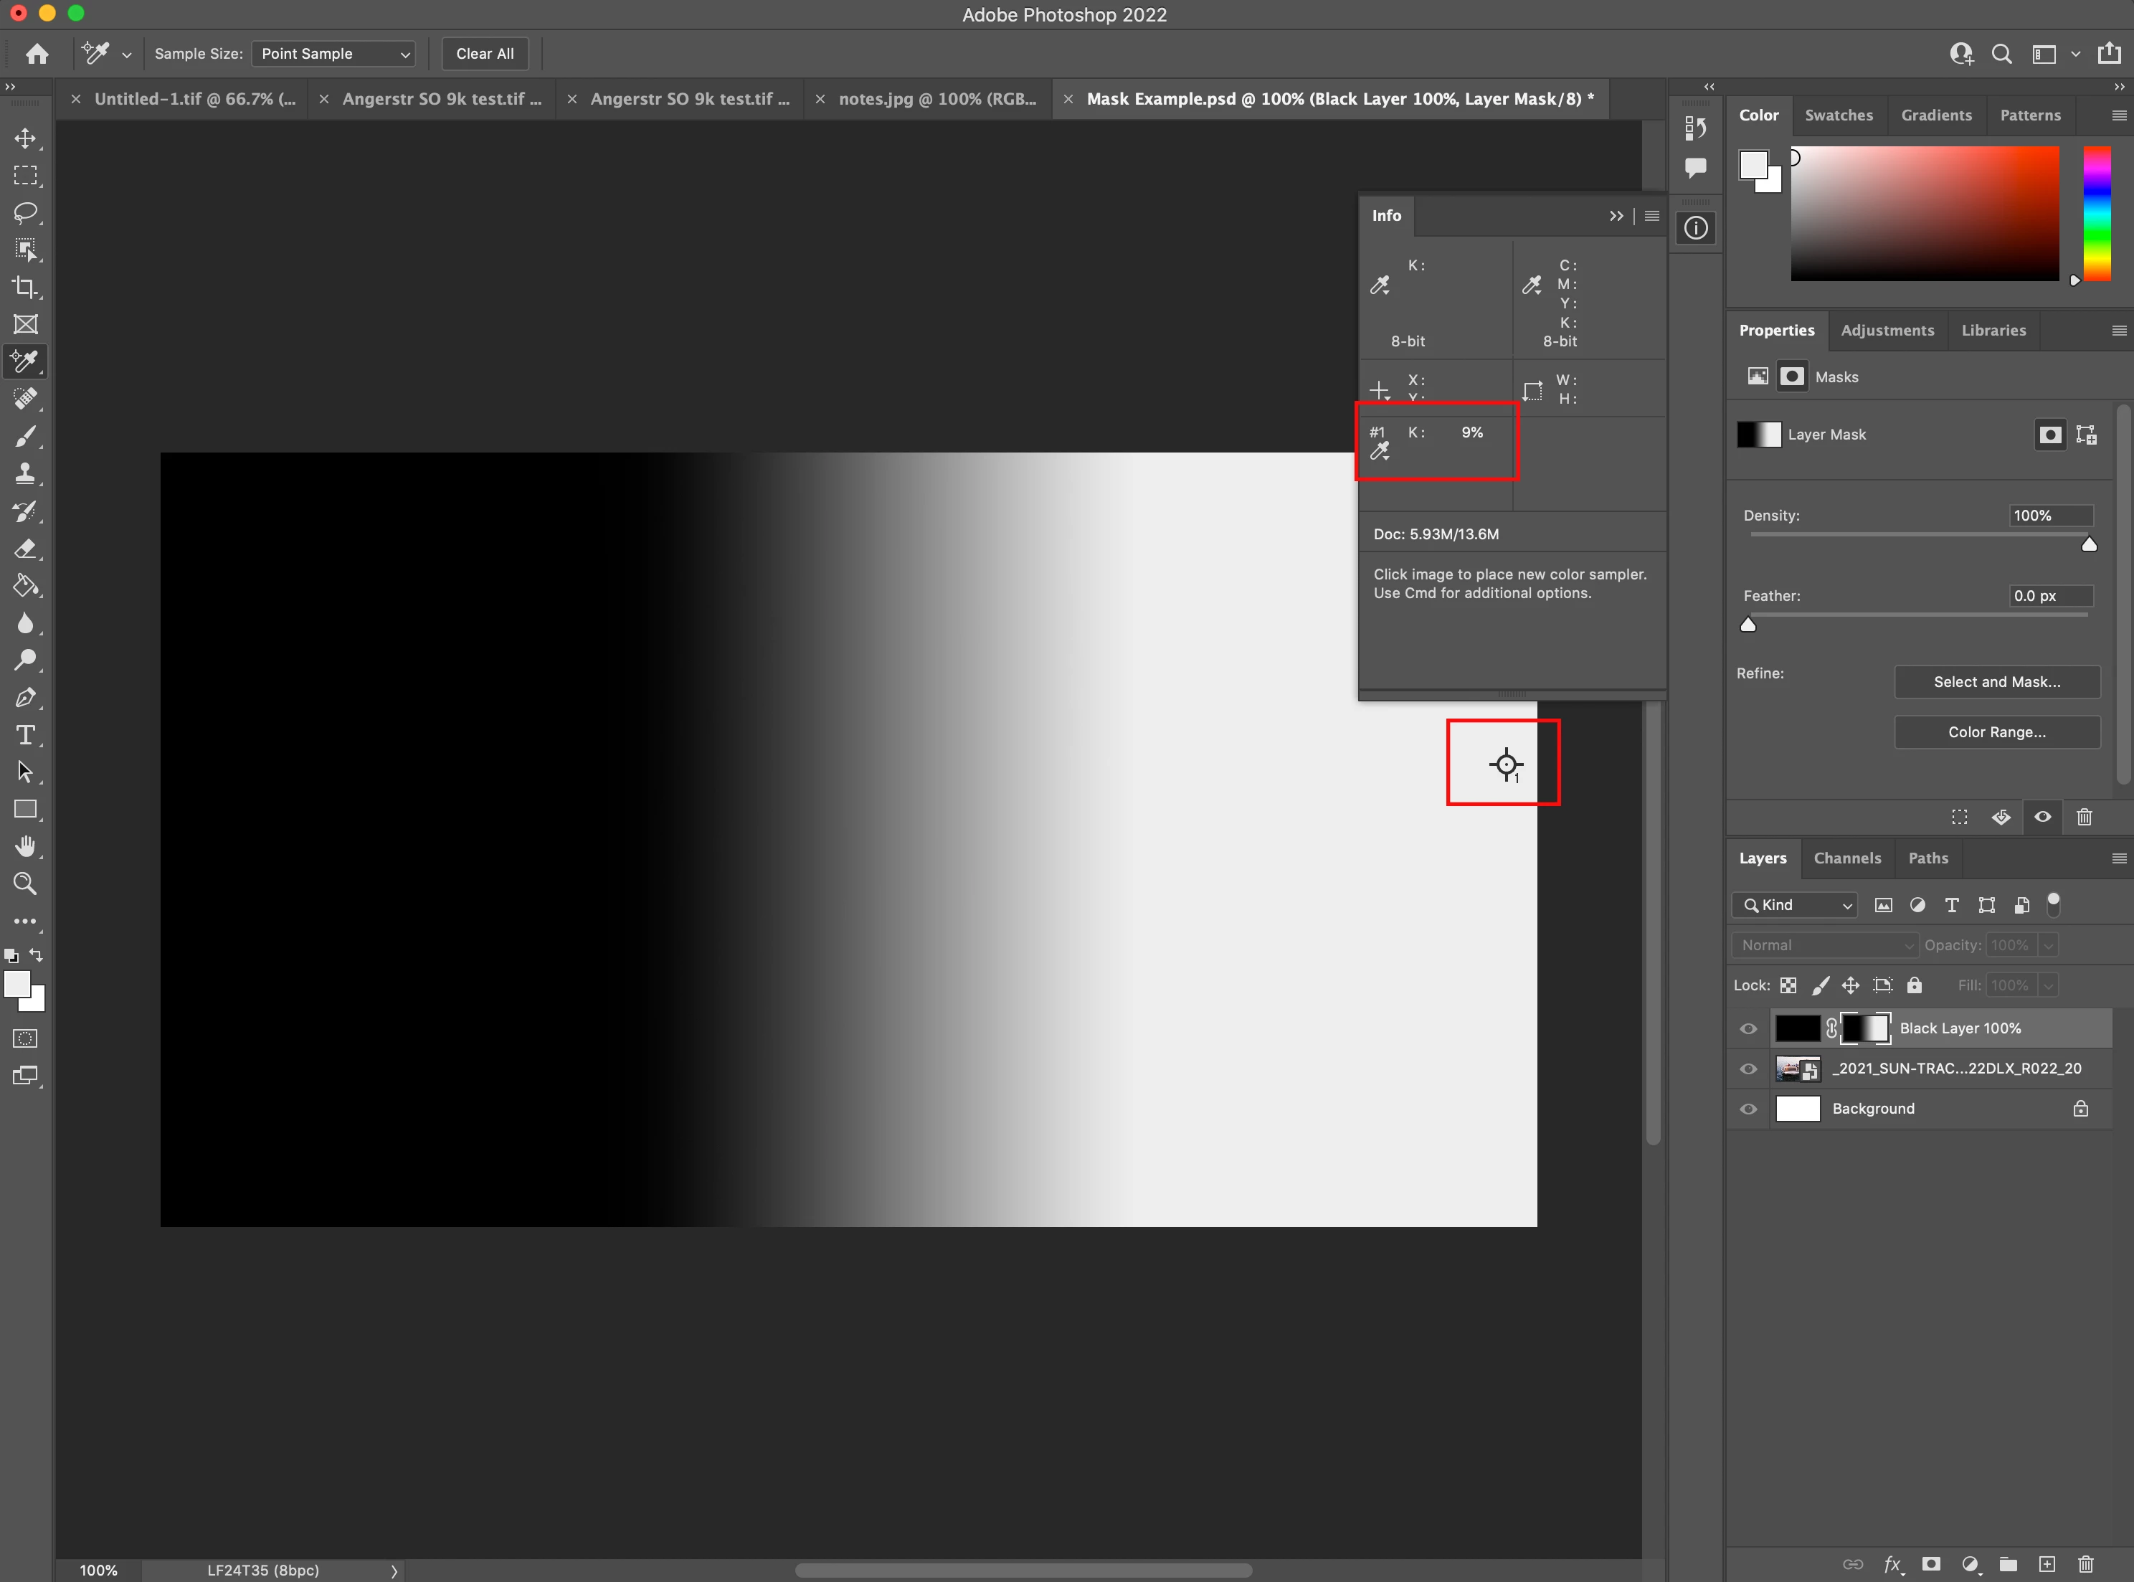Image resolution: width=2134 pixels, height=1582 pixels.
Task: Select the Crop tool
Action: 26,288
